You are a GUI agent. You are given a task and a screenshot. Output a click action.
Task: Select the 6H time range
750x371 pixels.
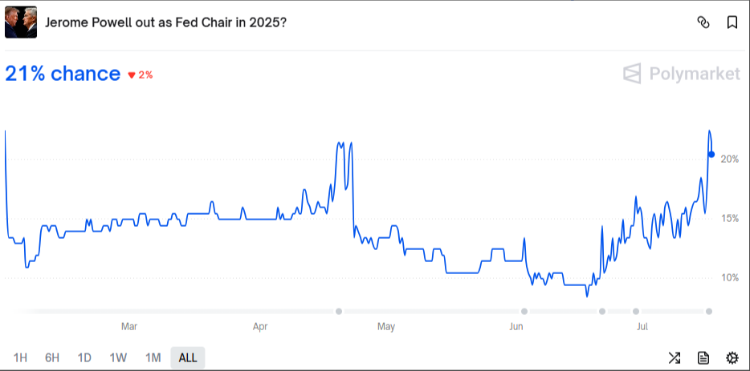pos(52,357)
